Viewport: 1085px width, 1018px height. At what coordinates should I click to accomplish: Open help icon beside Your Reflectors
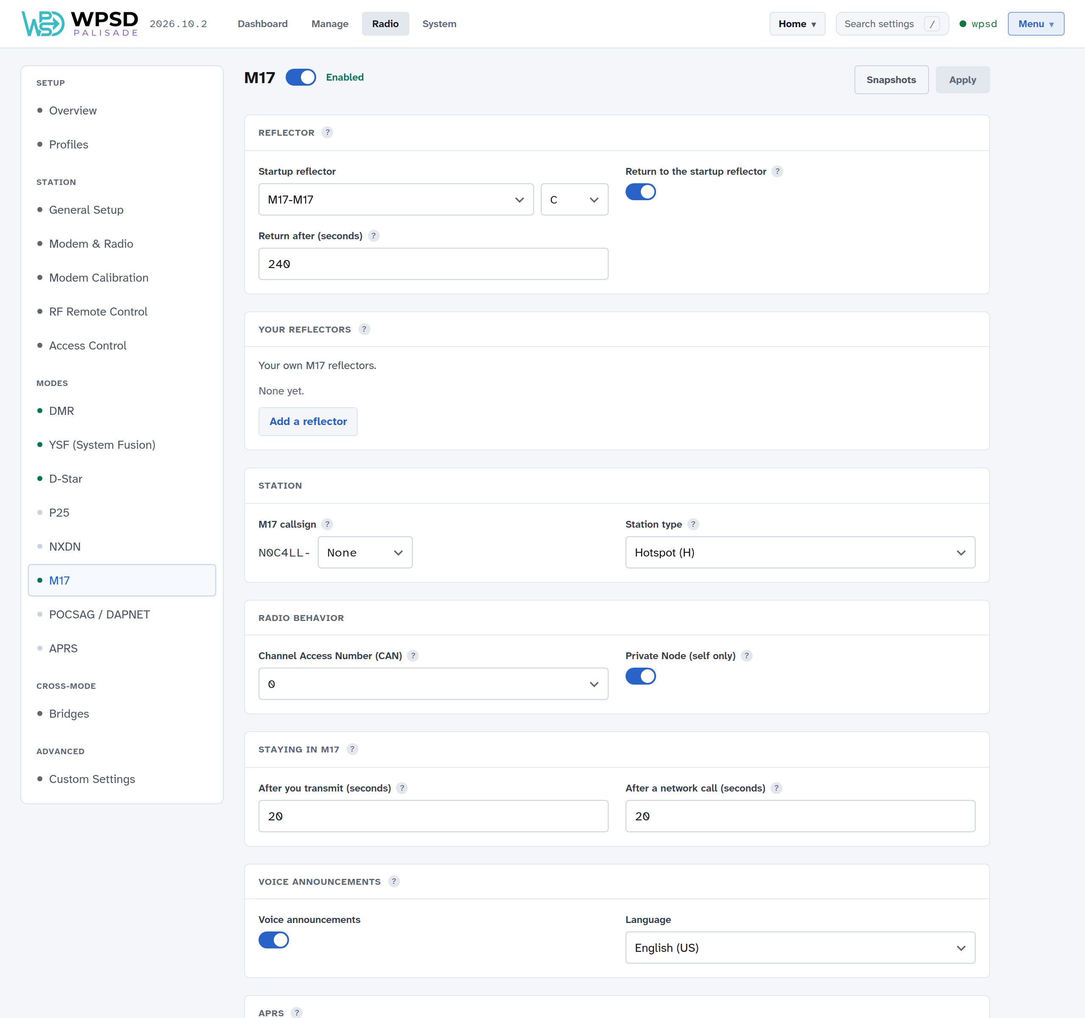pos(364,329)
